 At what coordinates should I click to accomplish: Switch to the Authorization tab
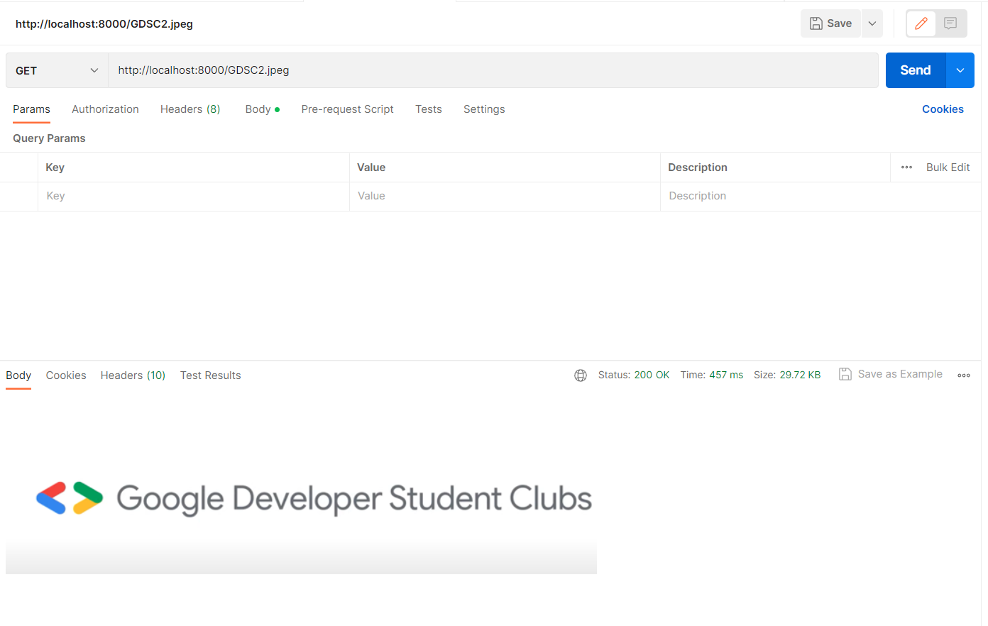[104, 109]
